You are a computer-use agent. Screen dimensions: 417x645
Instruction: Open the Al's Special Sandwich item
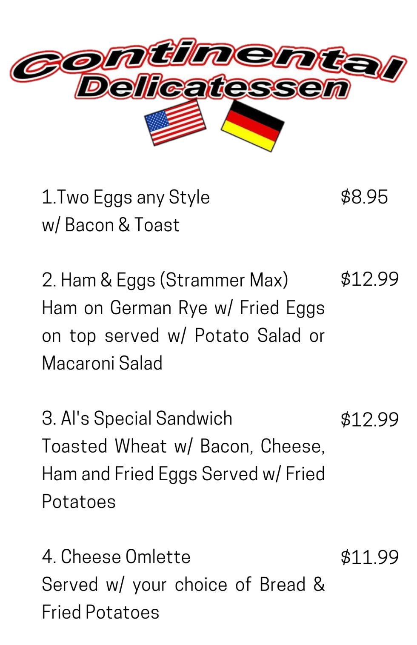coord(137,419)
